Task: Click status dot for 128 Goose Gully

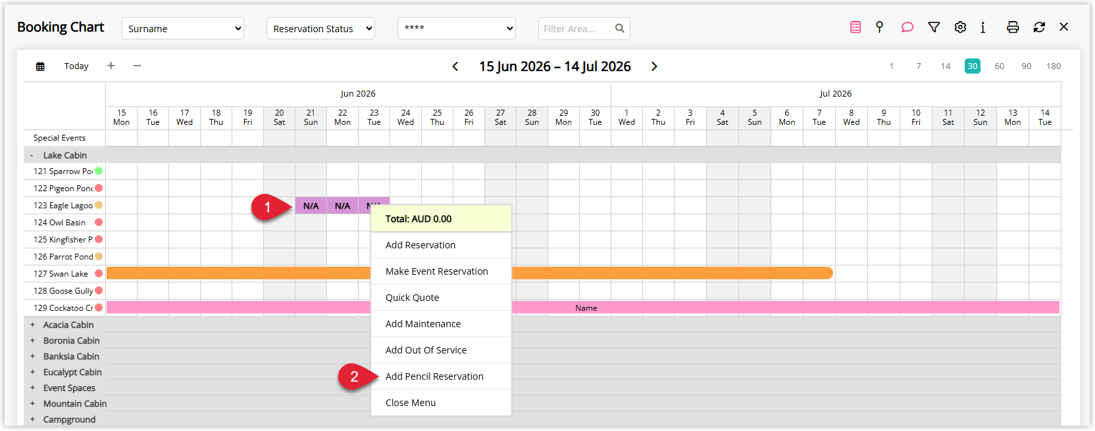Action: point(99,290)
